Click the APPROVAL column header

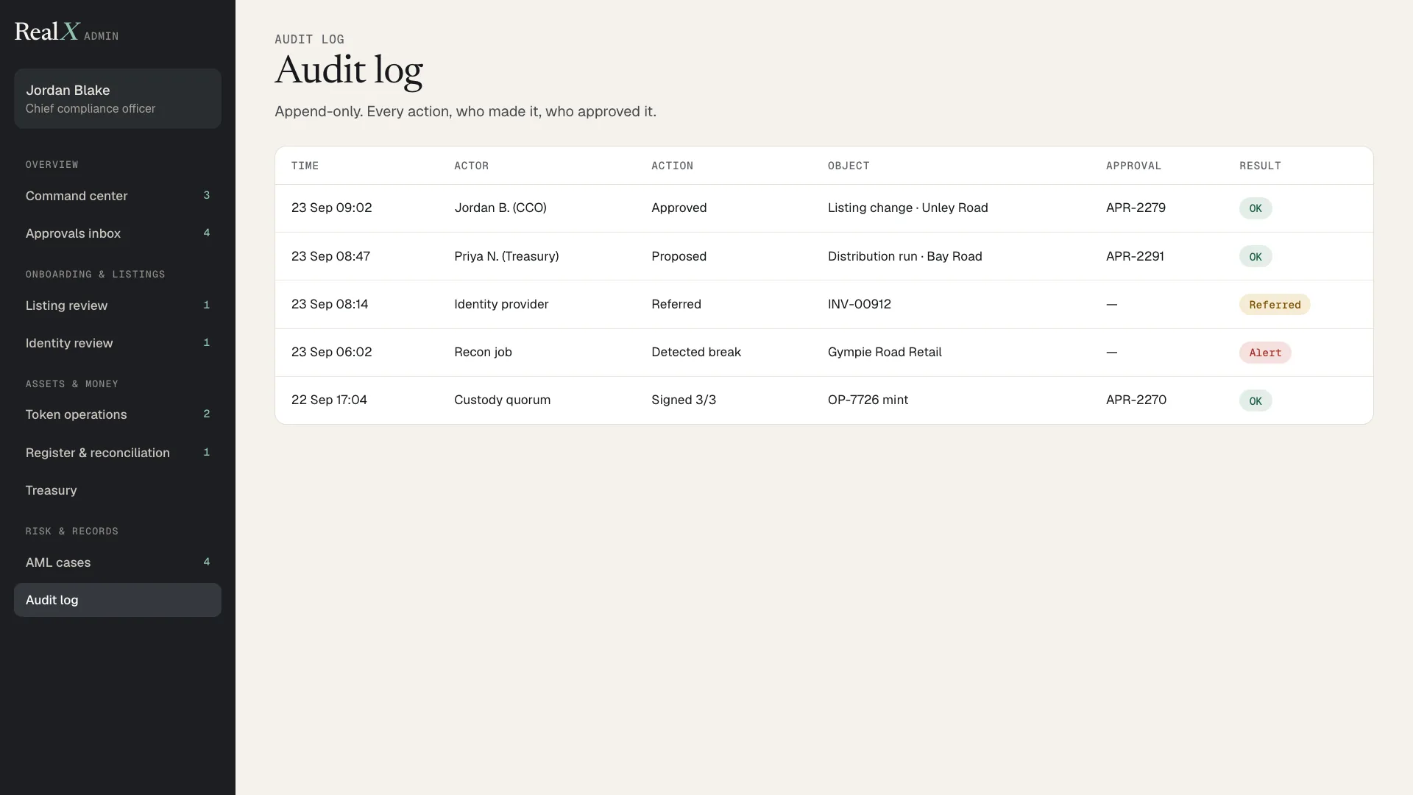[x=1133, y=166]
